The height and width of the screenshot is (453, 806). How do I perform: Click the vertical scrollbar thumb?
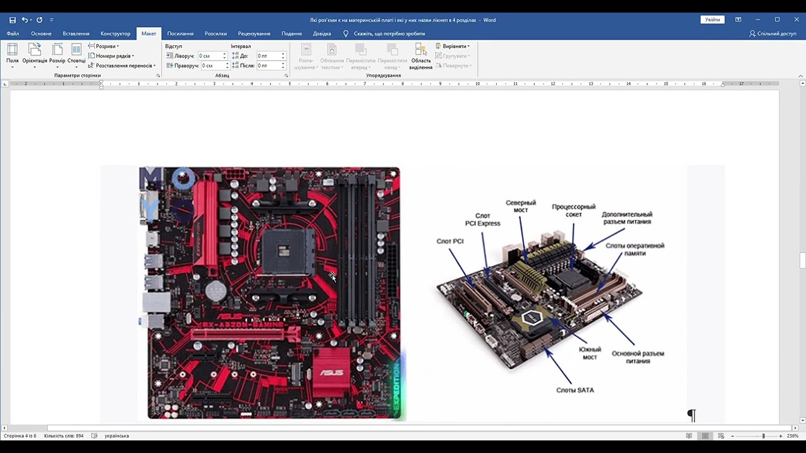802,260
